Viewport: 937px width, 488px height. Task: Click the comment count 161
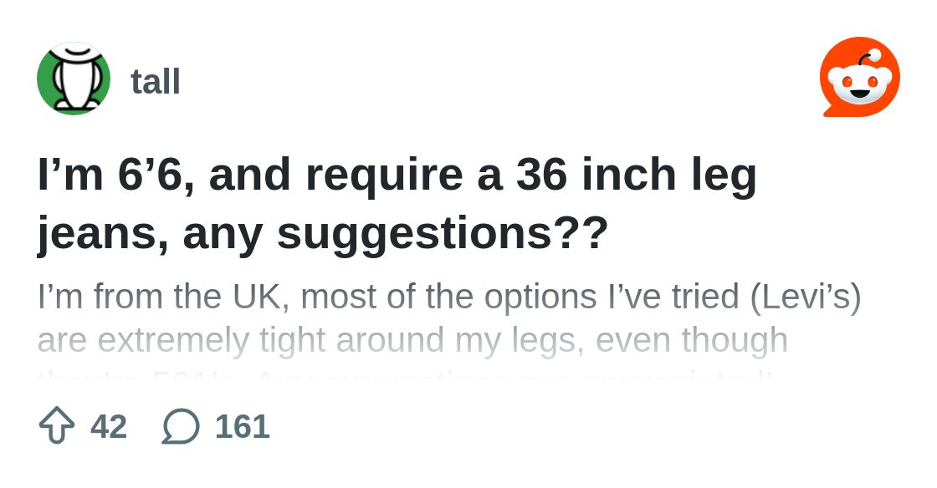click(x=242, y=427)
